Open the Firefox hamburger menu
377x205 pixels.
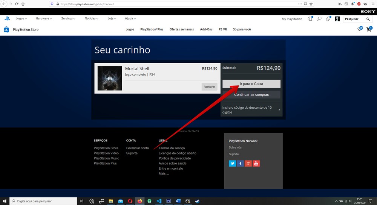click(x=373, y=4)
